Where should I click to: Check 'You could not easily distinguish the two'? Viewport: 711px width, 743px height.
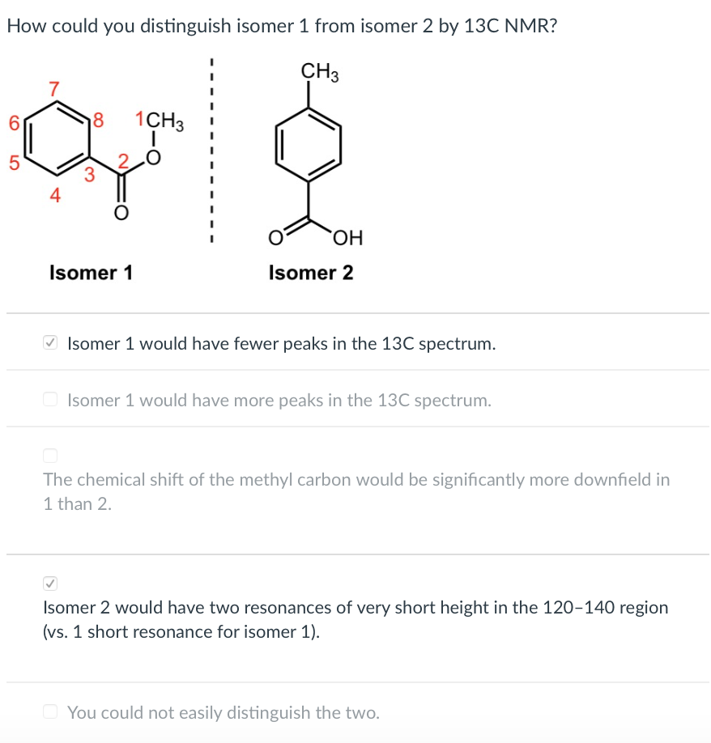(49, 710)
